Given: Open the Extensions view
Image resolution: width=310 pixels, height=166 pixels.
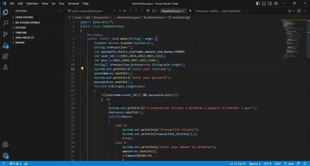Looking at the screenshot, I should tap(6, 56).
